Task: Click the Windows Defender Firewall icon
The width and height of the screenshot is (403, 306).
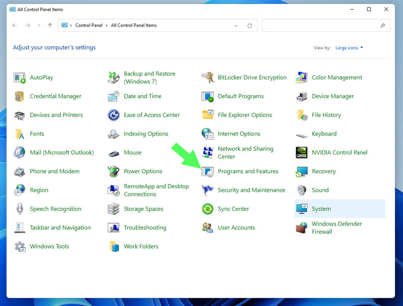Action: tap(302, 228)
